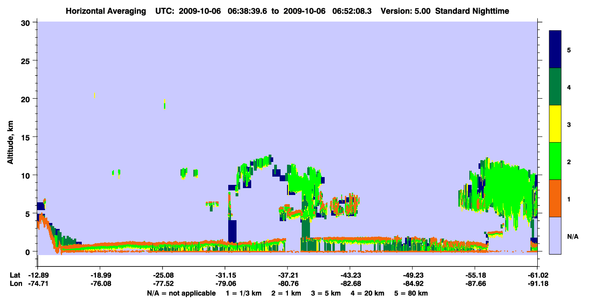597x306 pixels.
Task: Click legend text '4 = 20 km'
Action: pos(367,293)
